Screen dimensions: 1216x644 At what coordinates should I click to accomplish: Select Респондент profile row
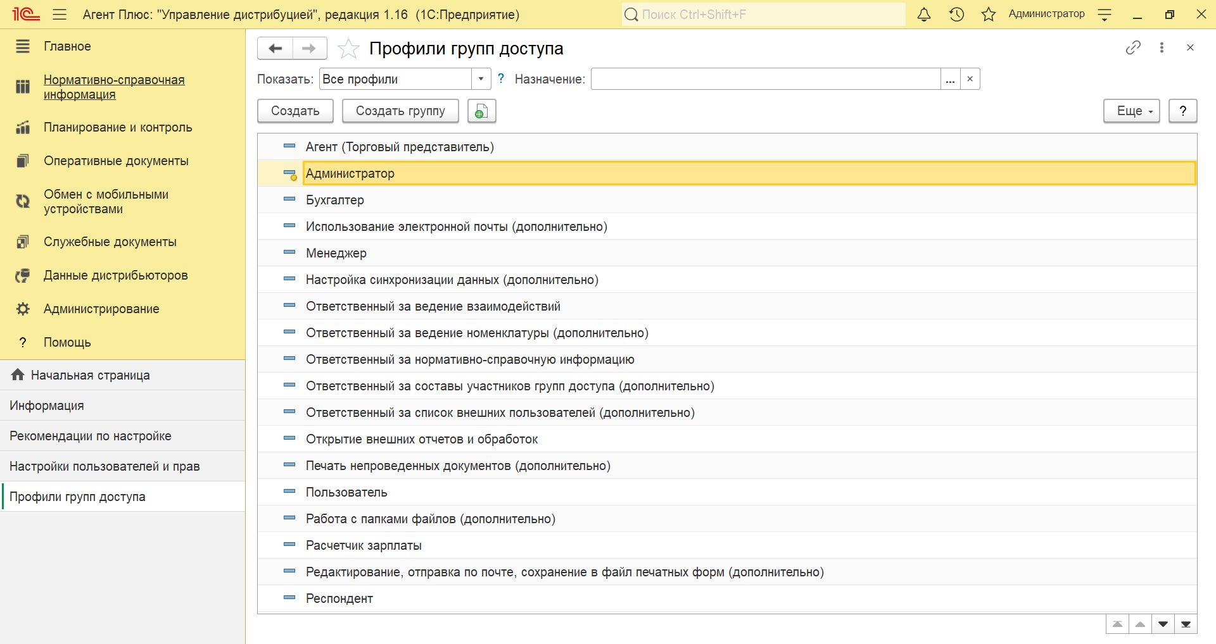pos(727,598)
